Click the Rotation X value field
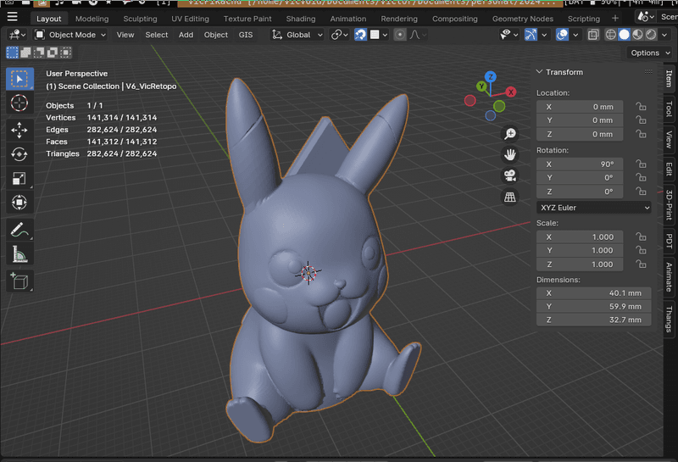The image size is (678, 462). click(580, 164)
